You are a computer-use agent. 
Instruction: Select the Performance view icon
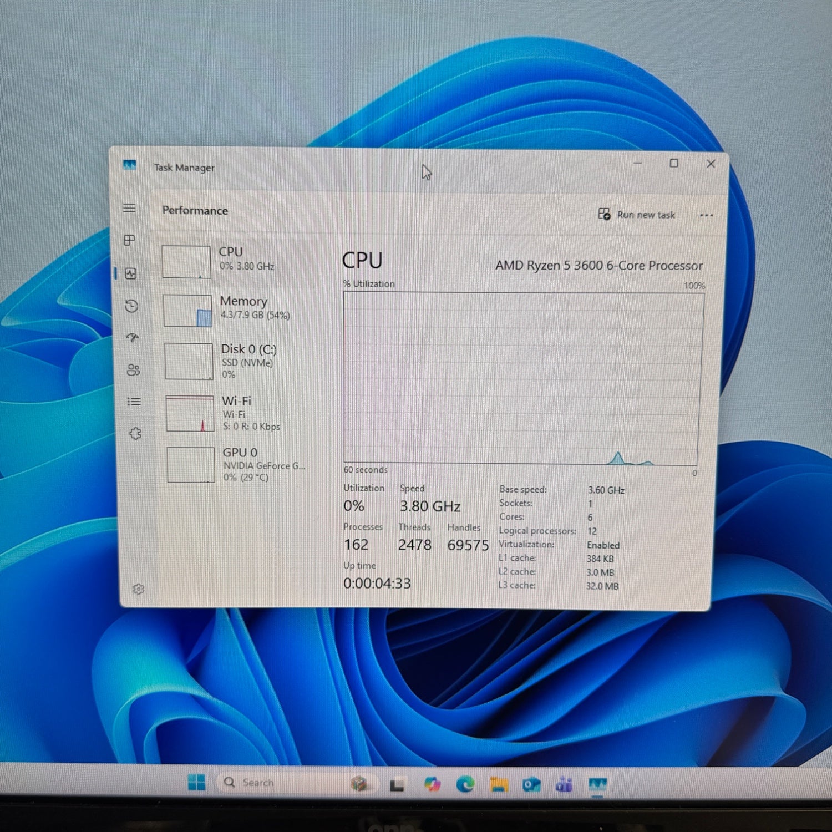click(130, 273)
